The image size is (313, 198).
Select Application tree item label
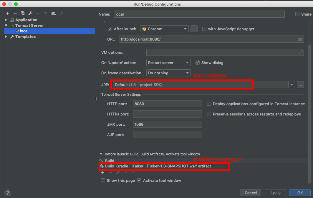click(x=26, y=20)
